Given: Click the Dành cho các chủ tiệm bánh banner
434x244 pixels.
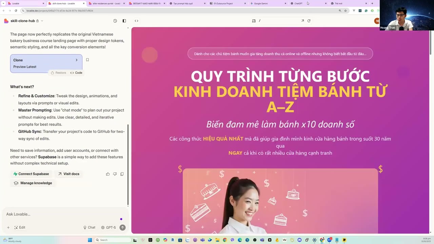Looking at the screenshot, I should tap(280, 54).
